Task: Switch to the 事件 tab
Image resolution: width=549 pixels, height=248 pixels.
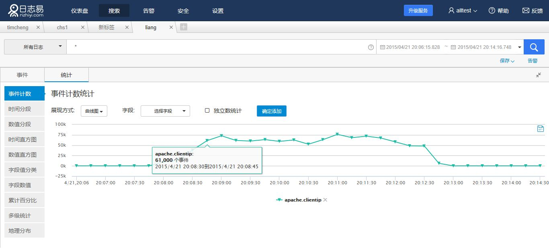Action: point(23,75)
